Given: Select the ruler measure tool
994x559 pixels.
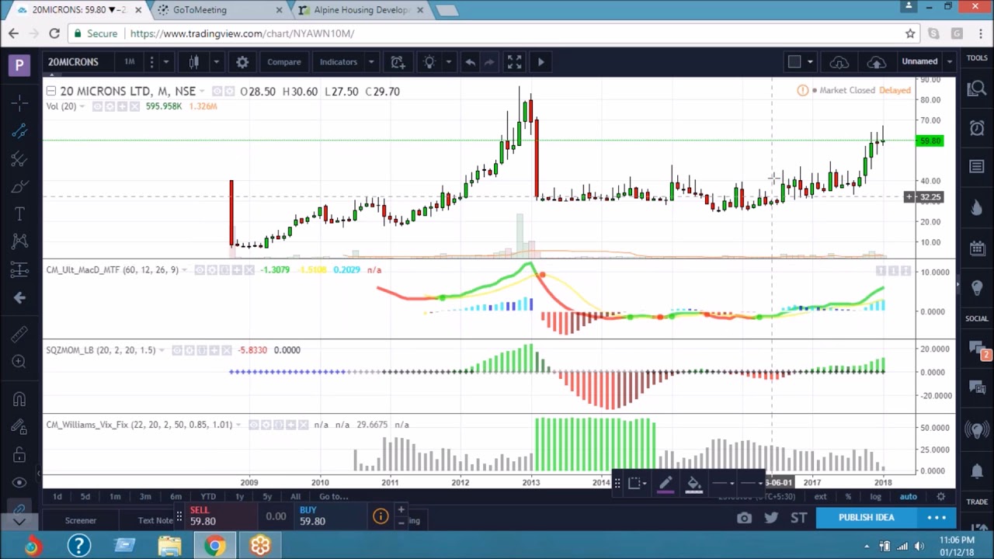Looking at the screenshot, I should [19, 334].
